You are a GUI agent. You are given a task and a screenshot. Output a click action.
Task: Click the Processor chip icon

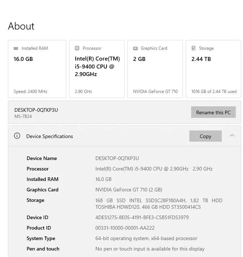point(77,48)
